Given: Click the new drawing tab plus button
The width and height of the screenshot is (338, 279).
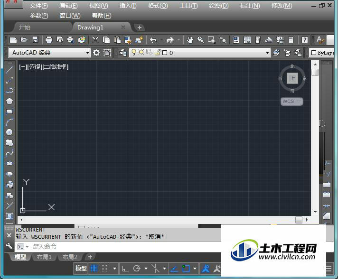Looking at the screenshot, I should coord(140,28).
